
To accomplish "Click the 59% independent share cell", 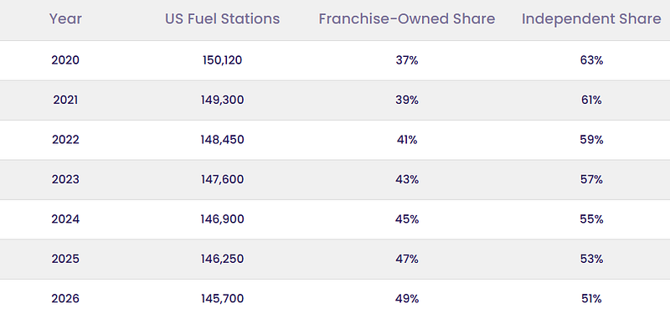I will coord(591,140).
